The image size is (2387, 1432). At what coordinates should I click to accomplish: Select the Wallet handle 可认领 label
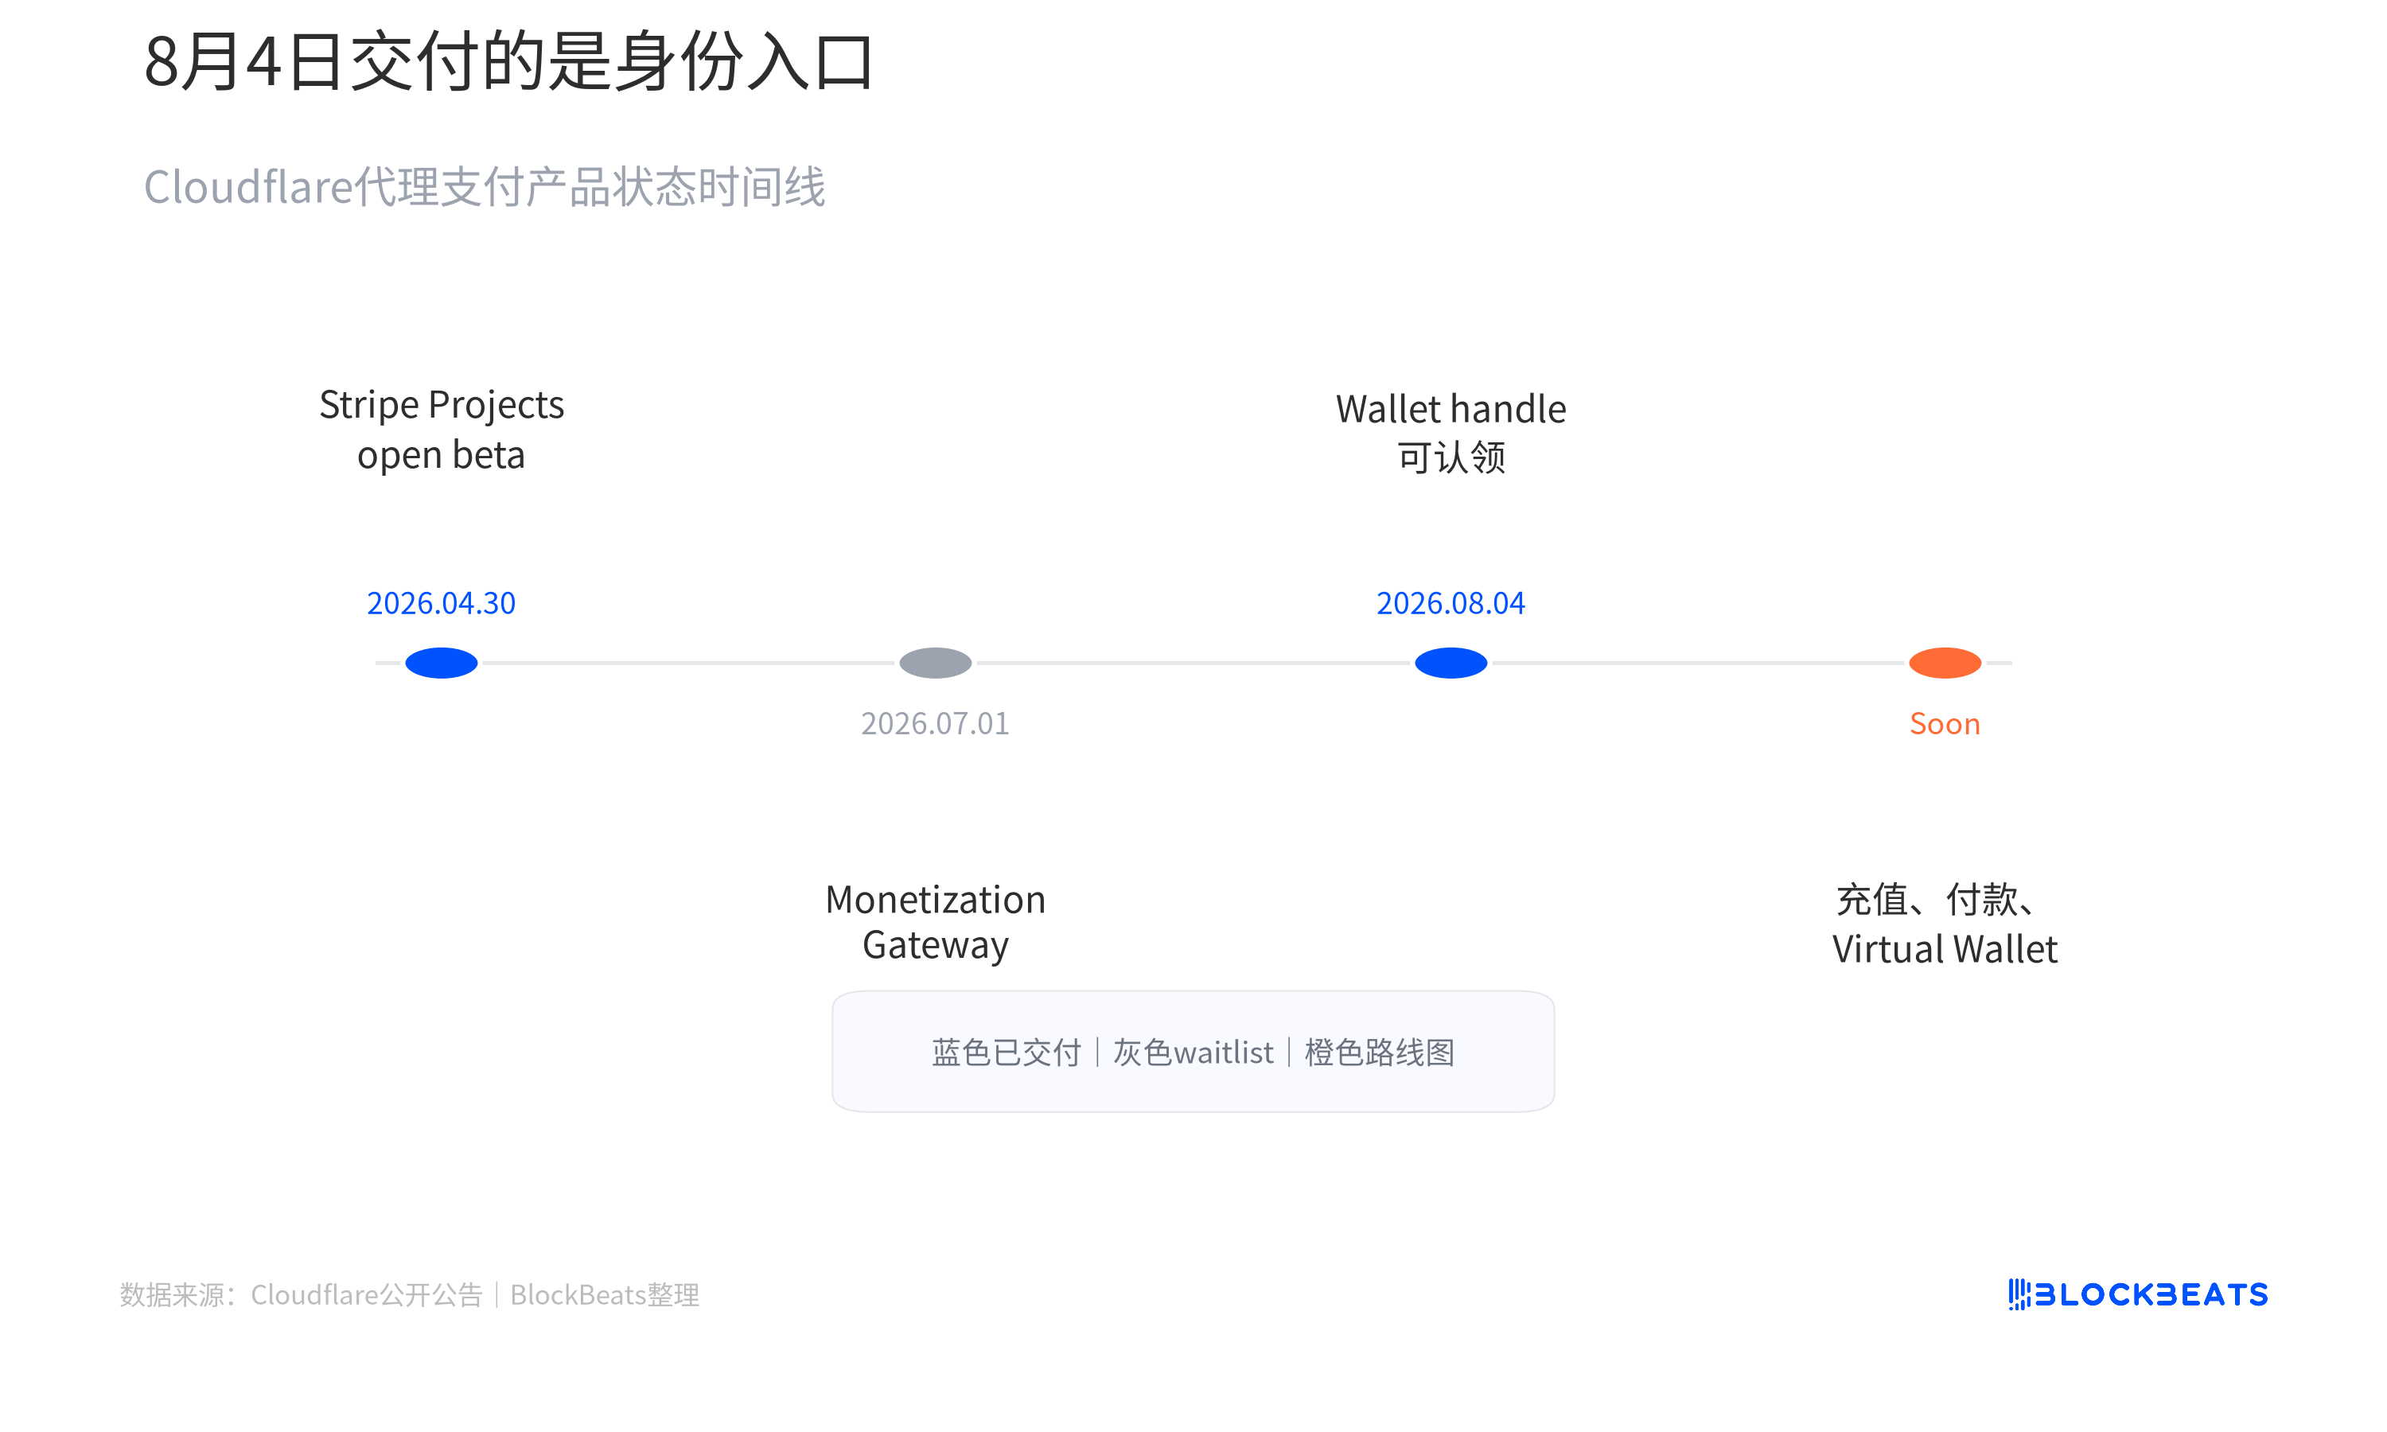coord(1451,432)
